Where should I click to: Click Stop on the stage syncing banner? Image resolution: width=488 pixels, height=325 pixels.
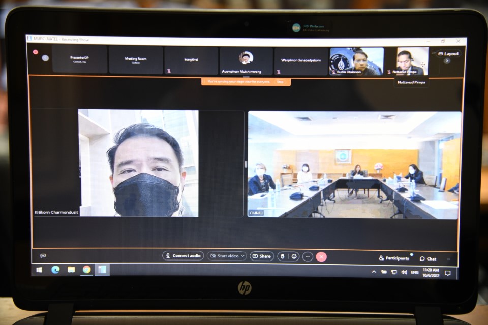[280, 81]
